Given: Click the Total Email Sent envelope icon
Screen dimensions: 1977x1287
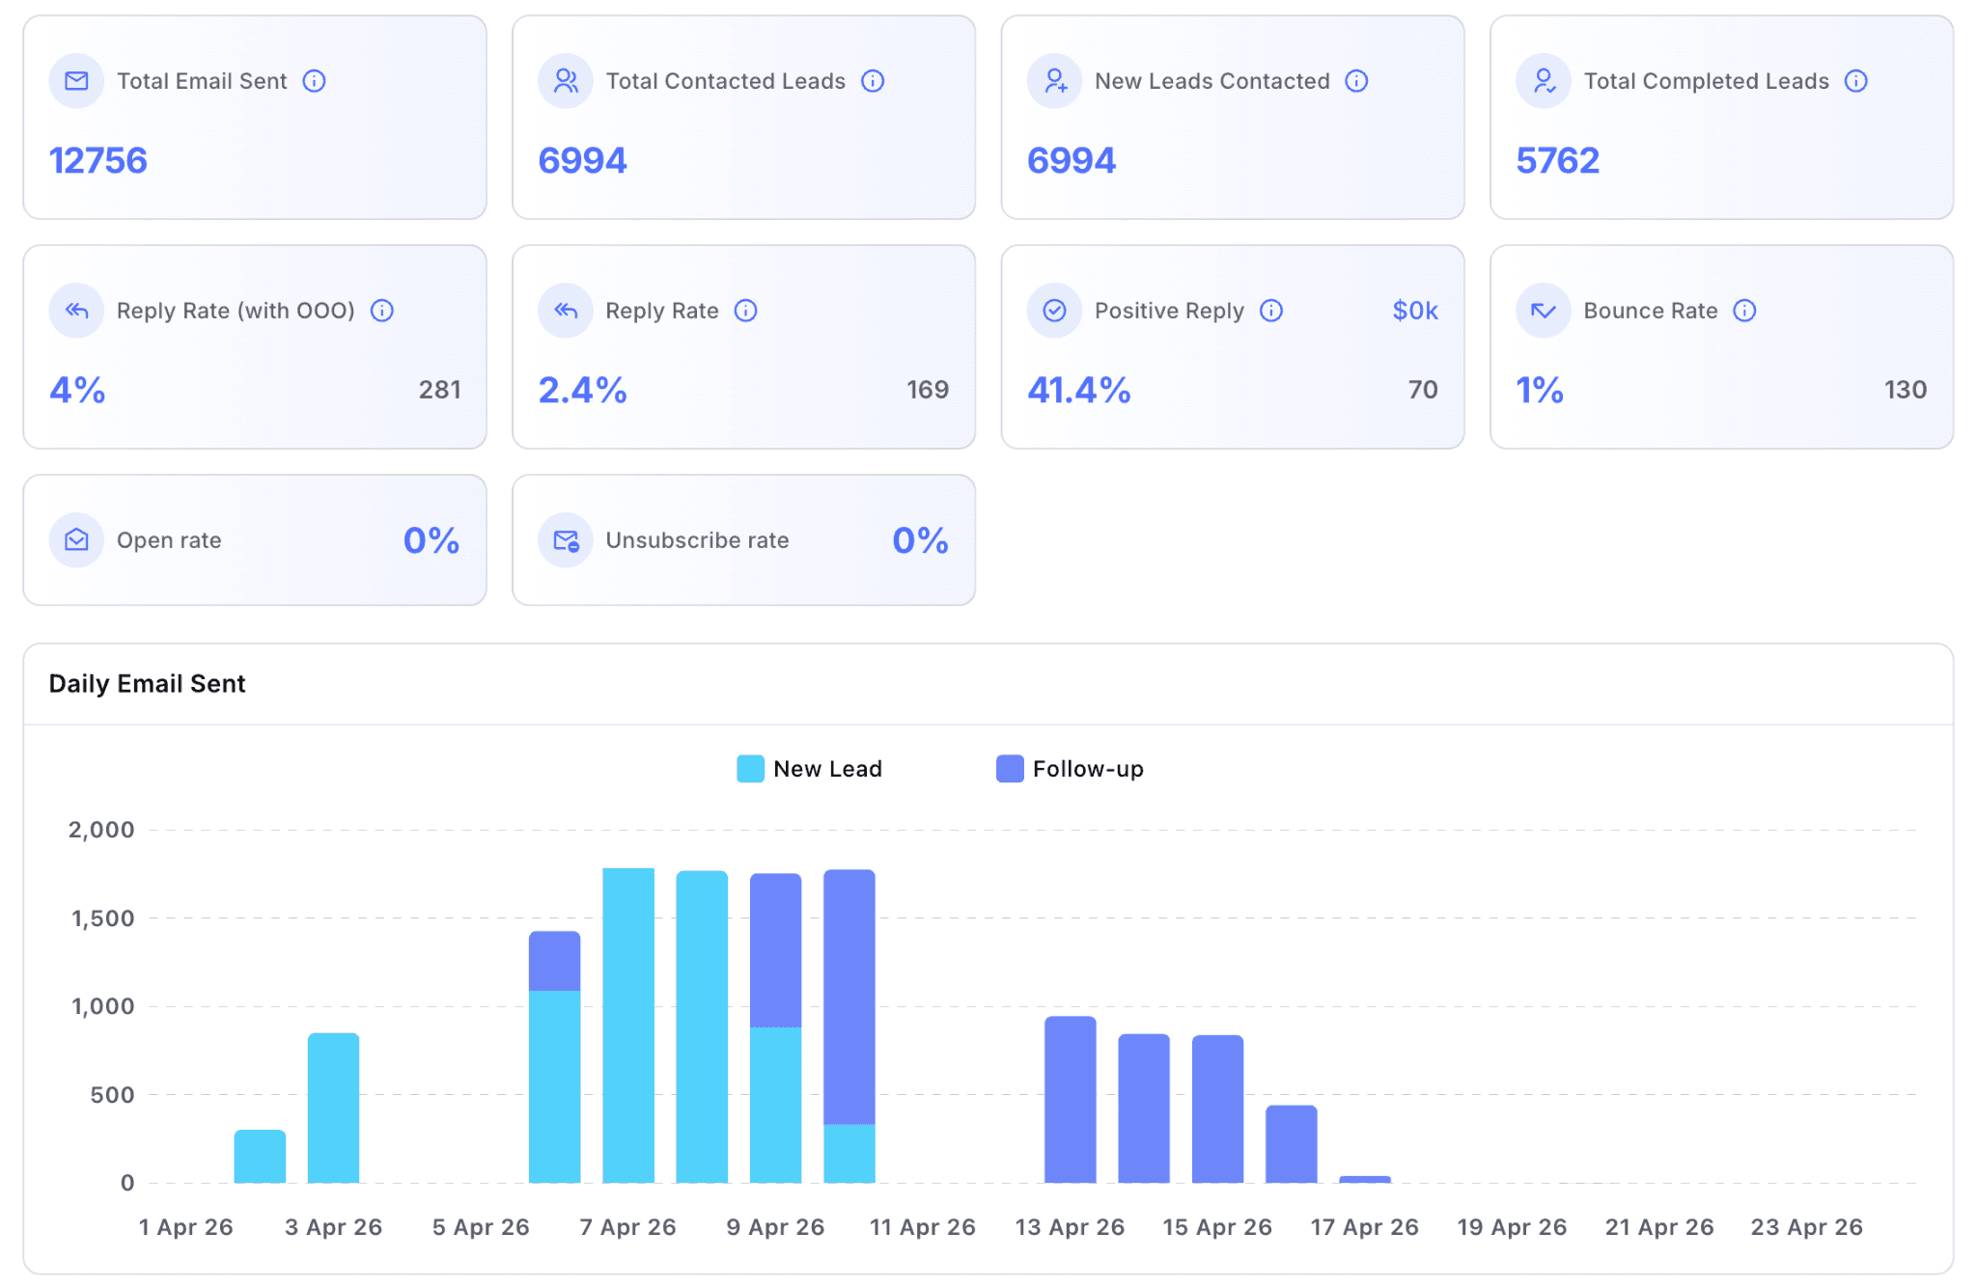Looking at the screenshot, I should pos(76,81).
